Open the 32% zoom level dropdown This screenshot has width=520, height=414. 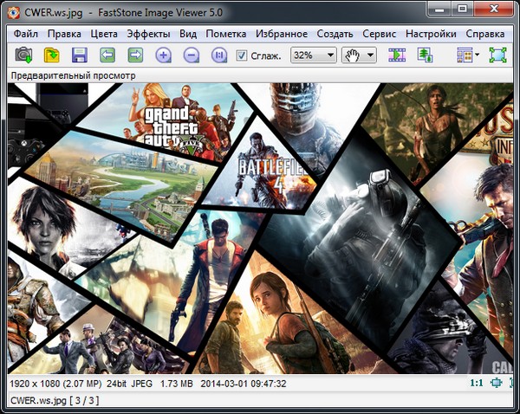(x=313, y=55)
